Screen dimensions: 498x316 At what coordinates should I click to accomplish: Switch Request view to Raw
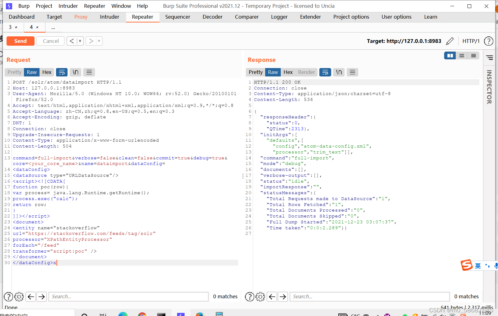(x=32, y=72)
